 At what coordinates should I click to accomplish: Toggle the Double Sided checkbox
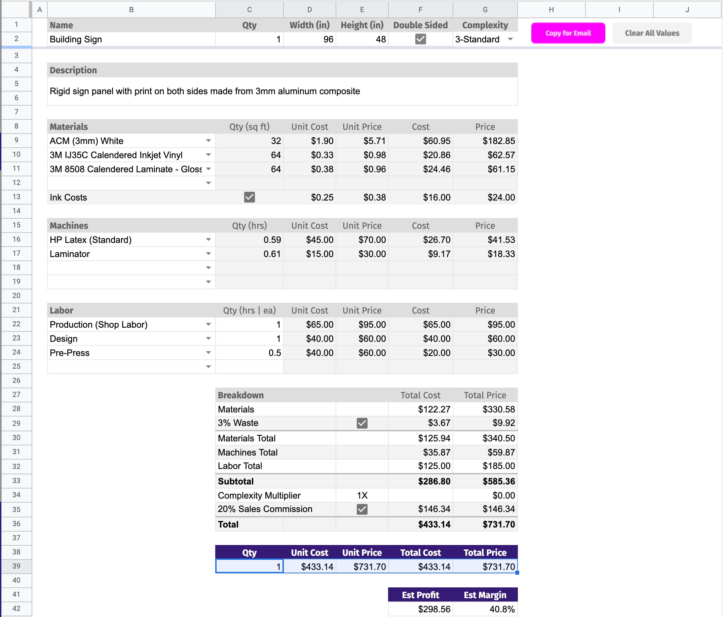pos(420,39)
